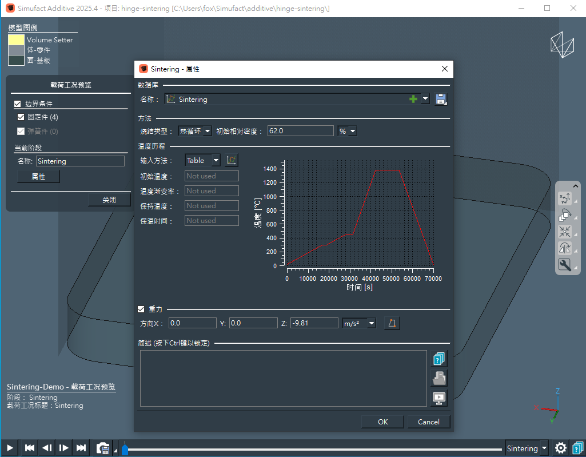Collapse the right toolbar with up chevron
Viewport: 586px width, 457px height.
click(576, 186)
